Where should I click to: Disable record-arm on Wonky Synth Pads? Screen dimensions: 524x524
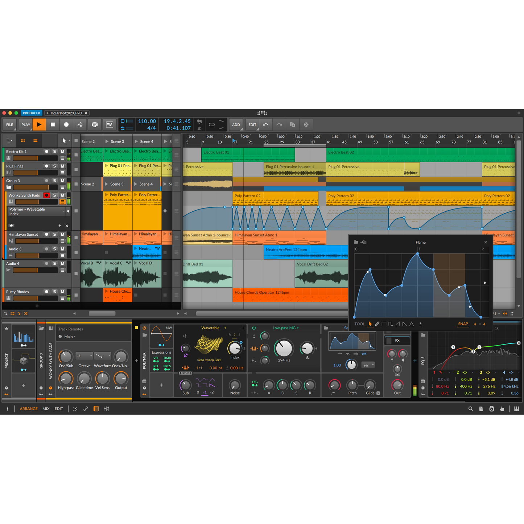[47, 195]
